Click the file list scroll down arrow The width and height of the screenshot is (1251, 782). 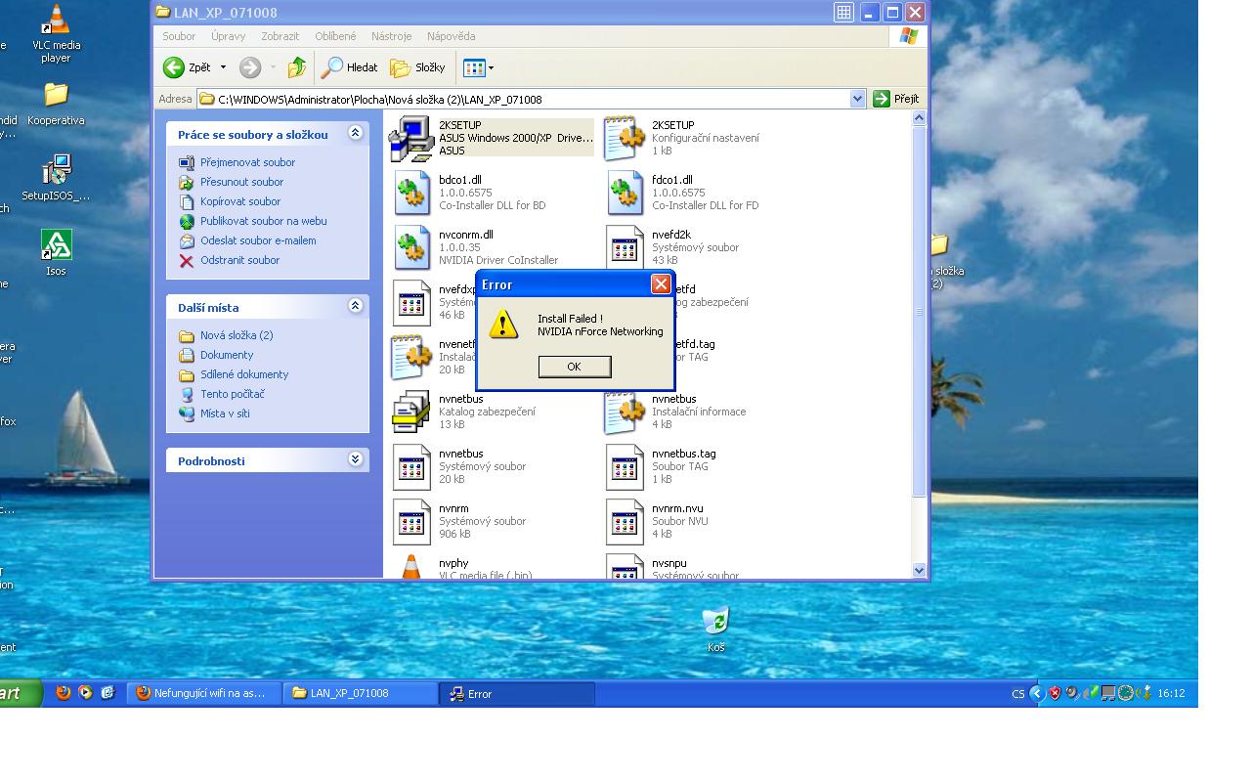pyautogui.click(x=919, y=570)
